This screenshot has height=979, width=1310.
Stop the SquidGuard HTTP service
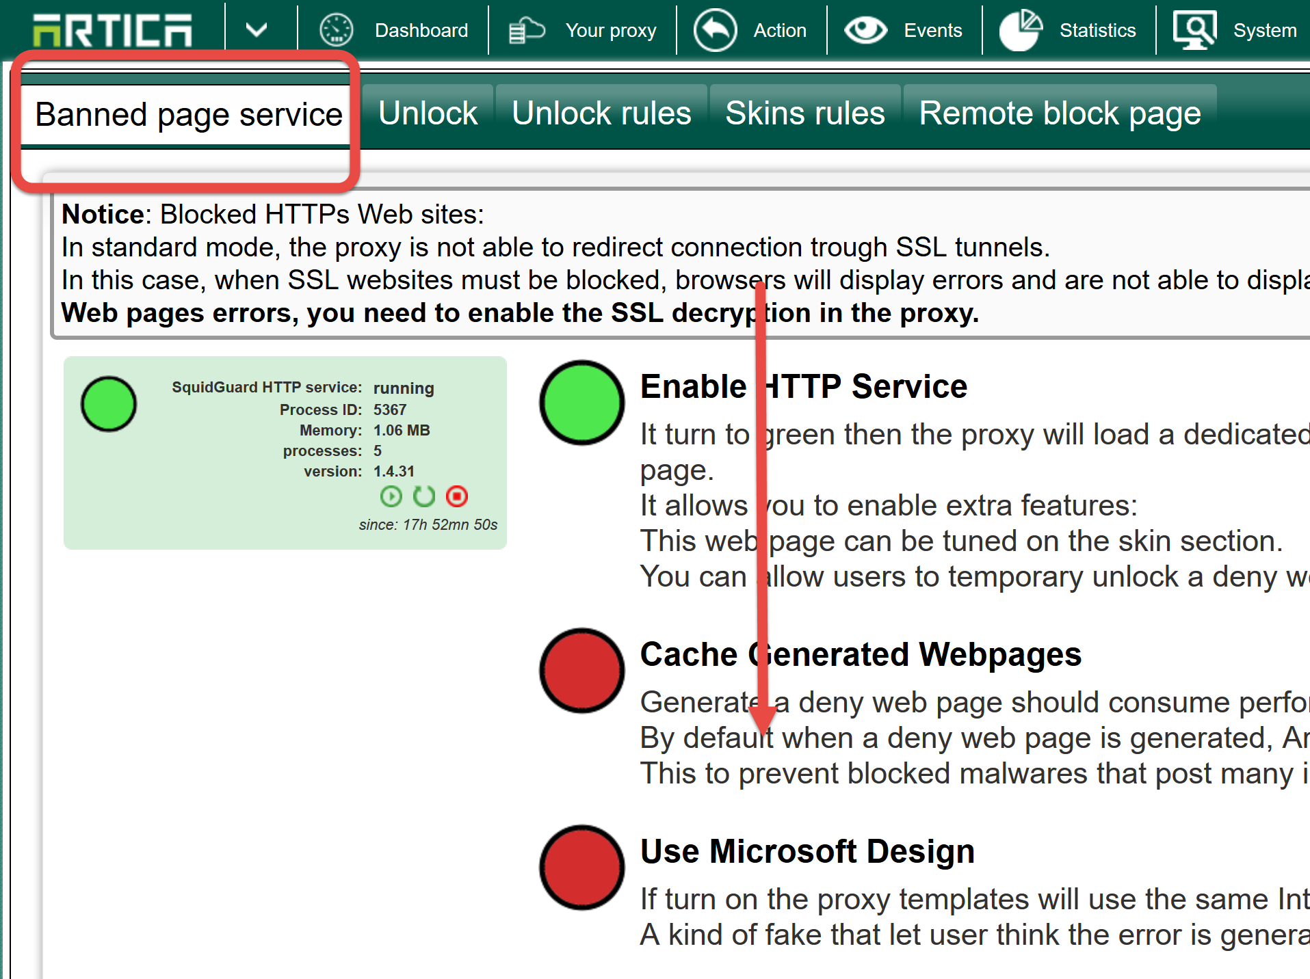pos(457,496)
